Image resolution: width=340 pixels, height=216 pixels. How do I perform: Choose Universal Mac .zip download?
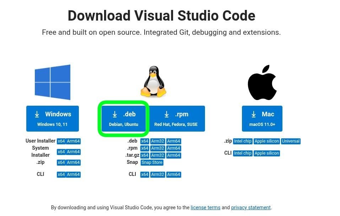click(x=291, y=141)
